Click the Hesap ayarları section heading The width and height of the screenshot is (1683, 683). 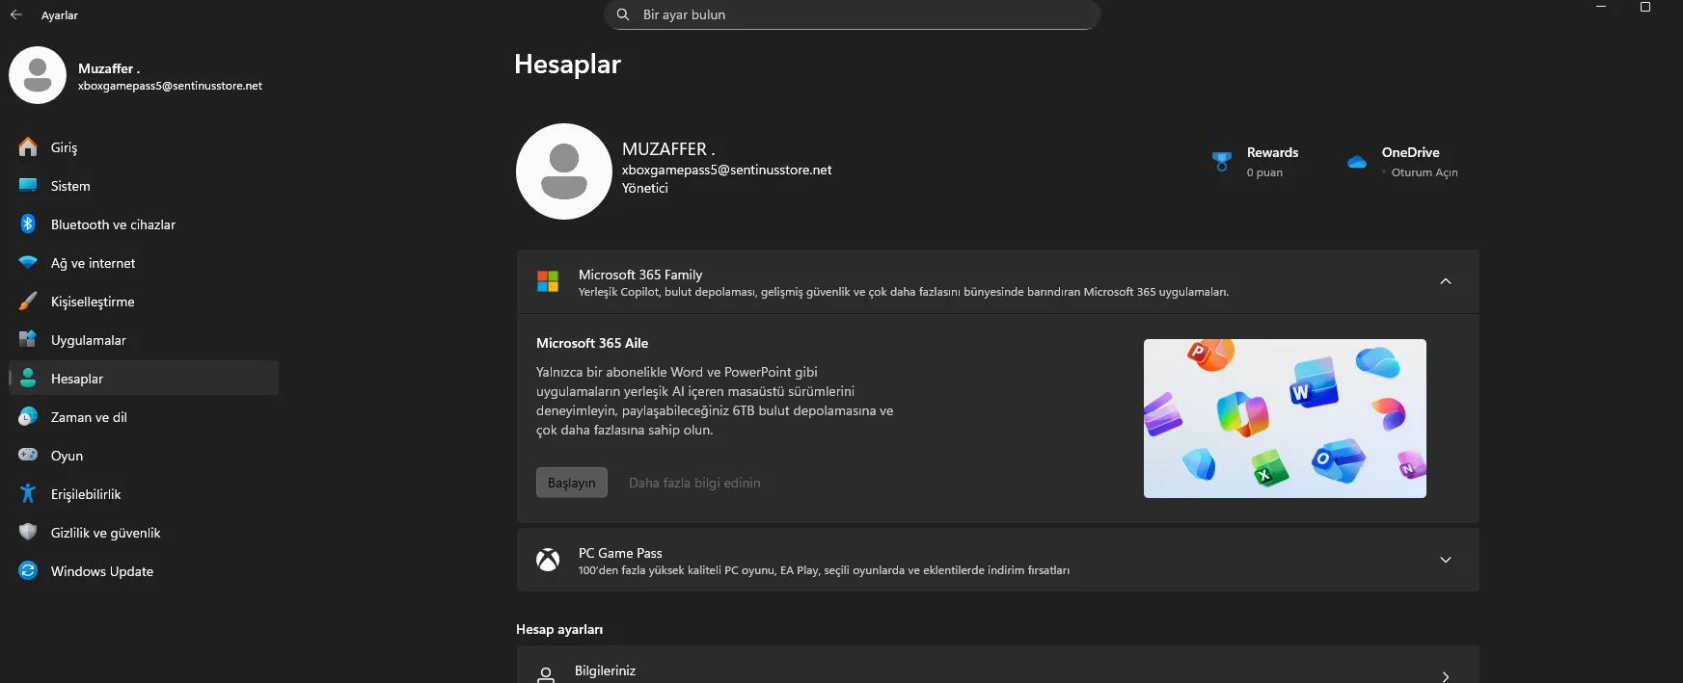[x=559, y=629]
